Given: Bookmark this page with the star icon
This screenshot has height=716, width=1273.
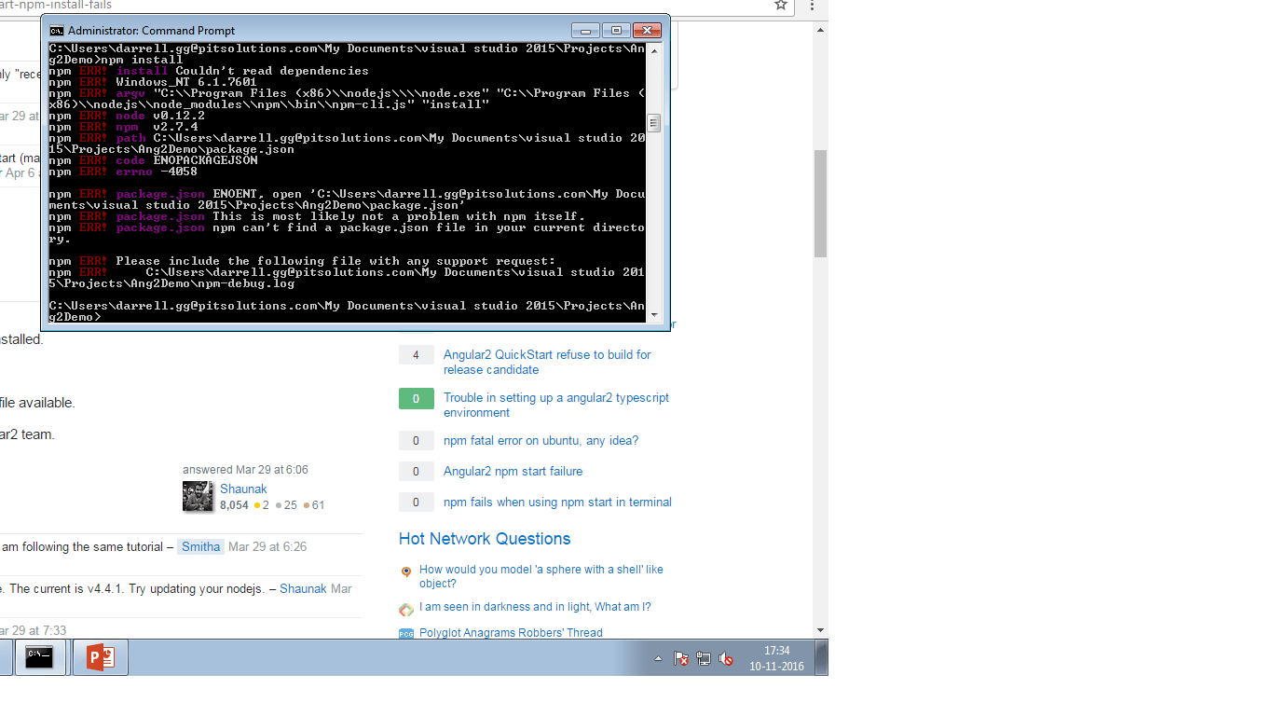Looking at the screenshot, I should coord(781,6).
